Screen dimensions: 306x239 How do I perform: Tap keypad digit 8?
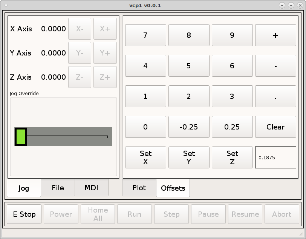pos(189,35)
